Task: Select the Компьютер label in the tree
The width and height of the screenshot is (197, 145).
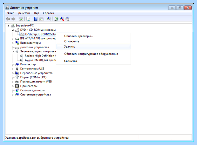Action: pyautogui.click(x=28, y=64)
